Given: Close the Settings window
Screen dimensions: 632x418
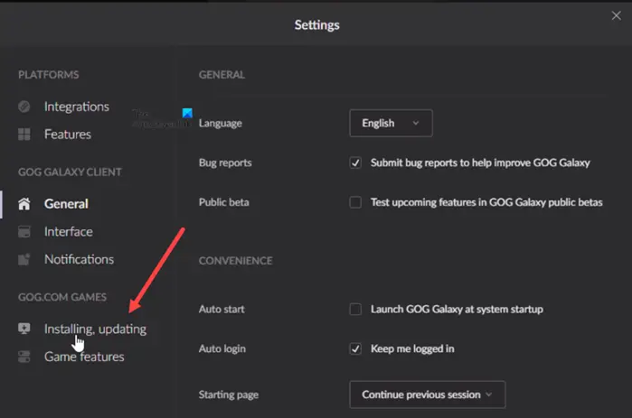Looking at the screenshot, I should (x=617, y=15).
